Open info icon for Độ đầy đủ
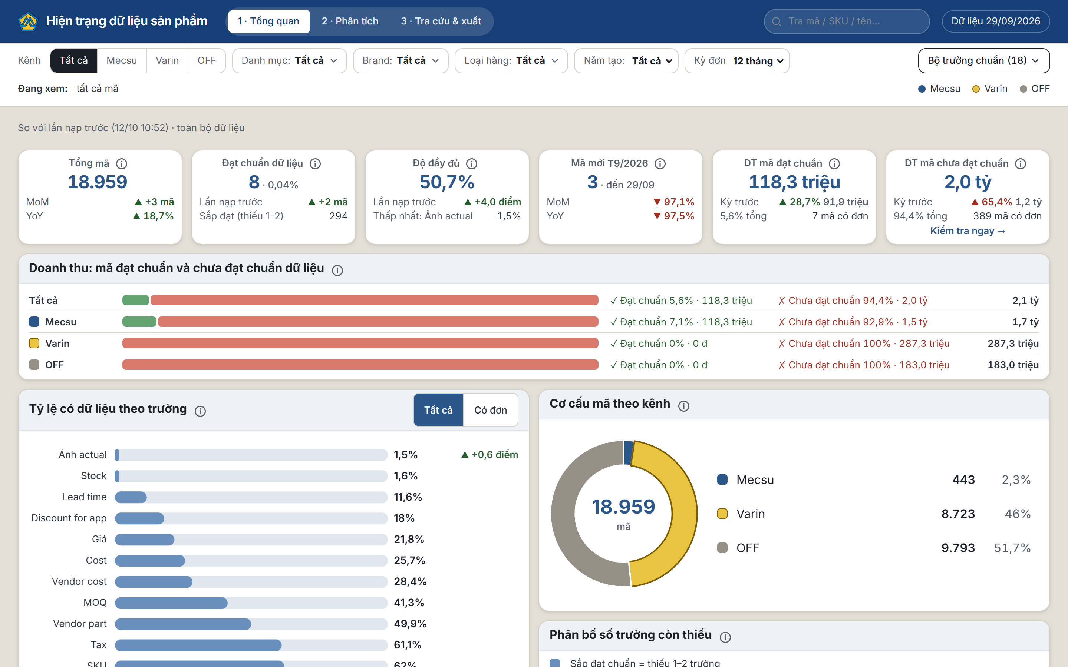Image resolution: width=1068 pixels, height=667 pixels. coord(472,164)
